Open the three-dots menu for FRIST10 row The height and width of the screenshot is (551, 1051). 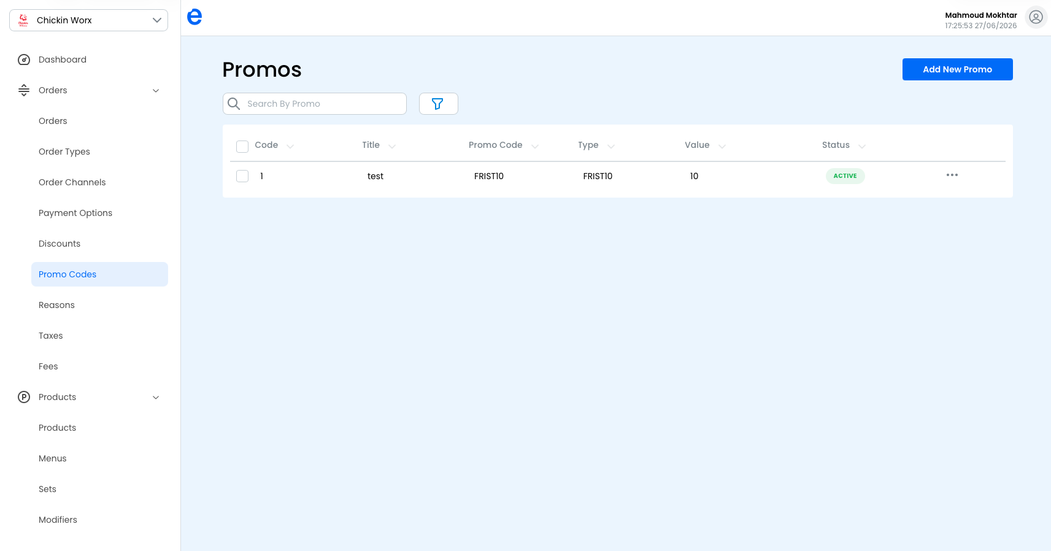(952, 175)
